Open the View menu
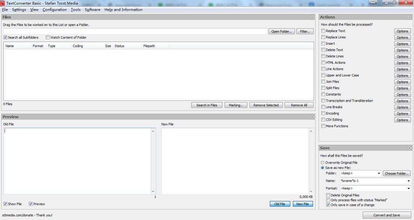This screenshot has height=220, width=414. pyautogui.click(x=34, y=10)
